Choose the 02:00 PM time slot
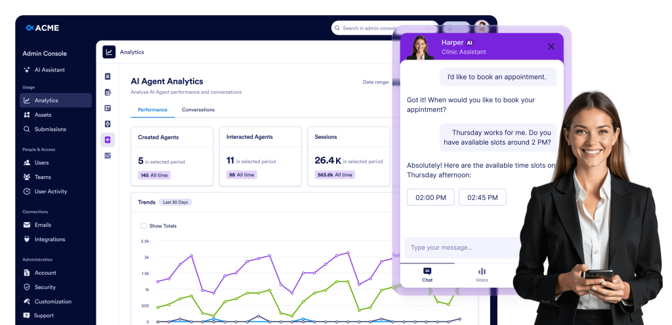The width and height of the screenshot is (672, 325). (430, 197)
